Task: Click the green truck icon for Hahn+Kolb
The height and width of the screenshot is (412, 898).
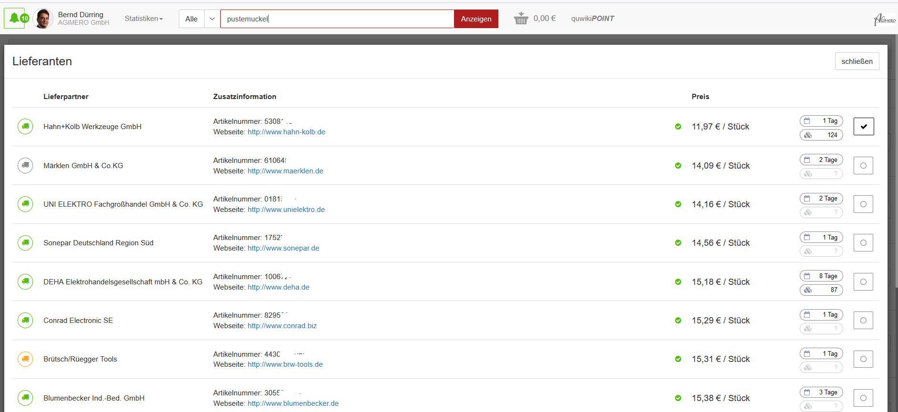Action: [25, 127]
